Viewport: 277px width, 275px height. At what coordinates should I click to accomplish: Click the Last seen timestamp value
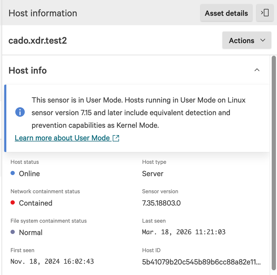click(x=183, y=232)
